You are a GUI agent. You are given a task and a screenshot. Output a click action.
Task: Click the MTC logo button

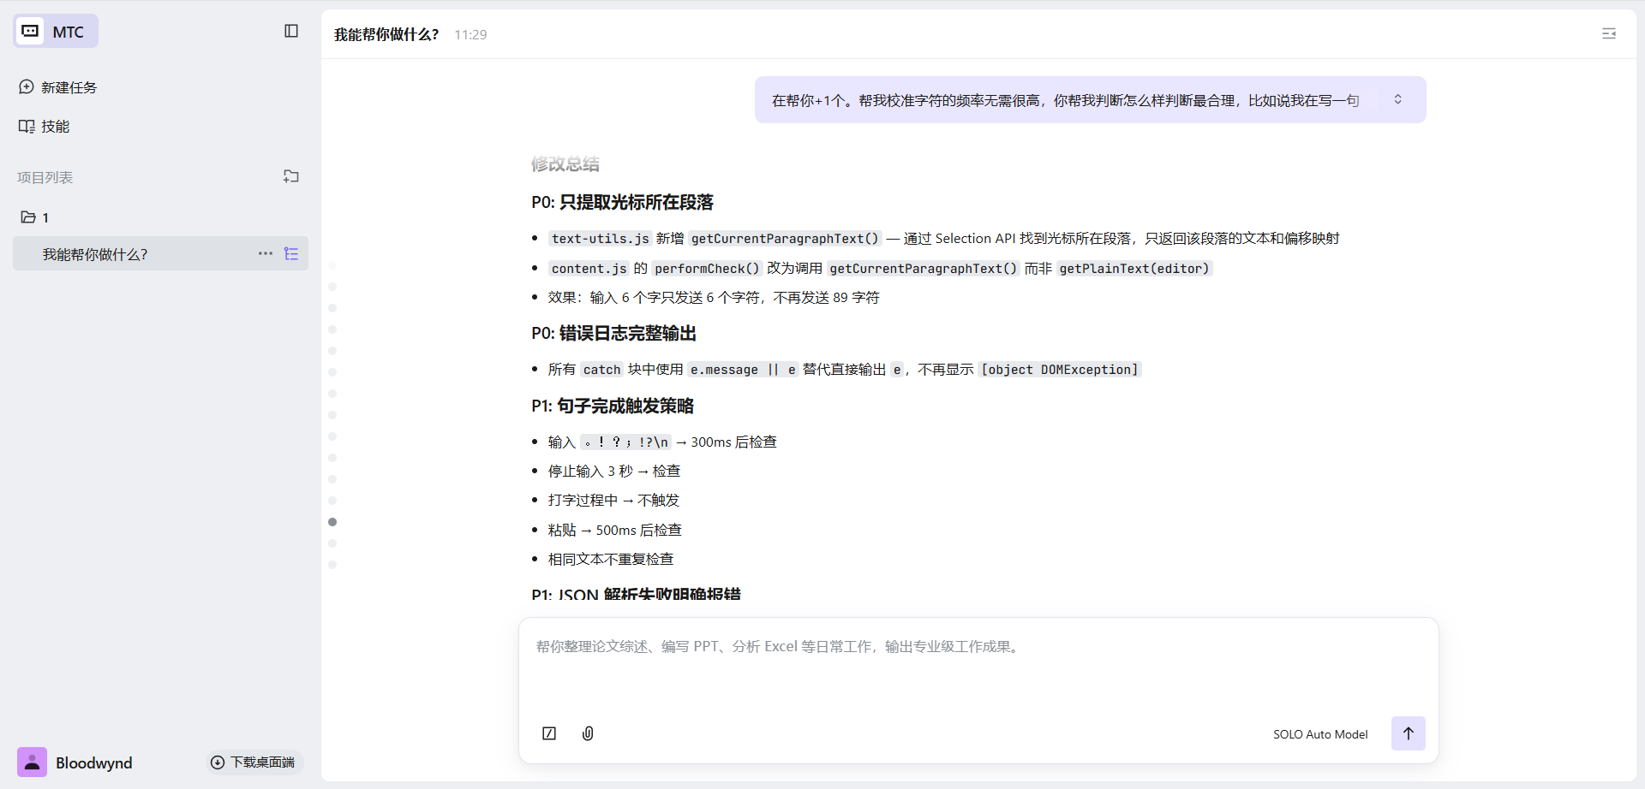(x=56, y=32)
